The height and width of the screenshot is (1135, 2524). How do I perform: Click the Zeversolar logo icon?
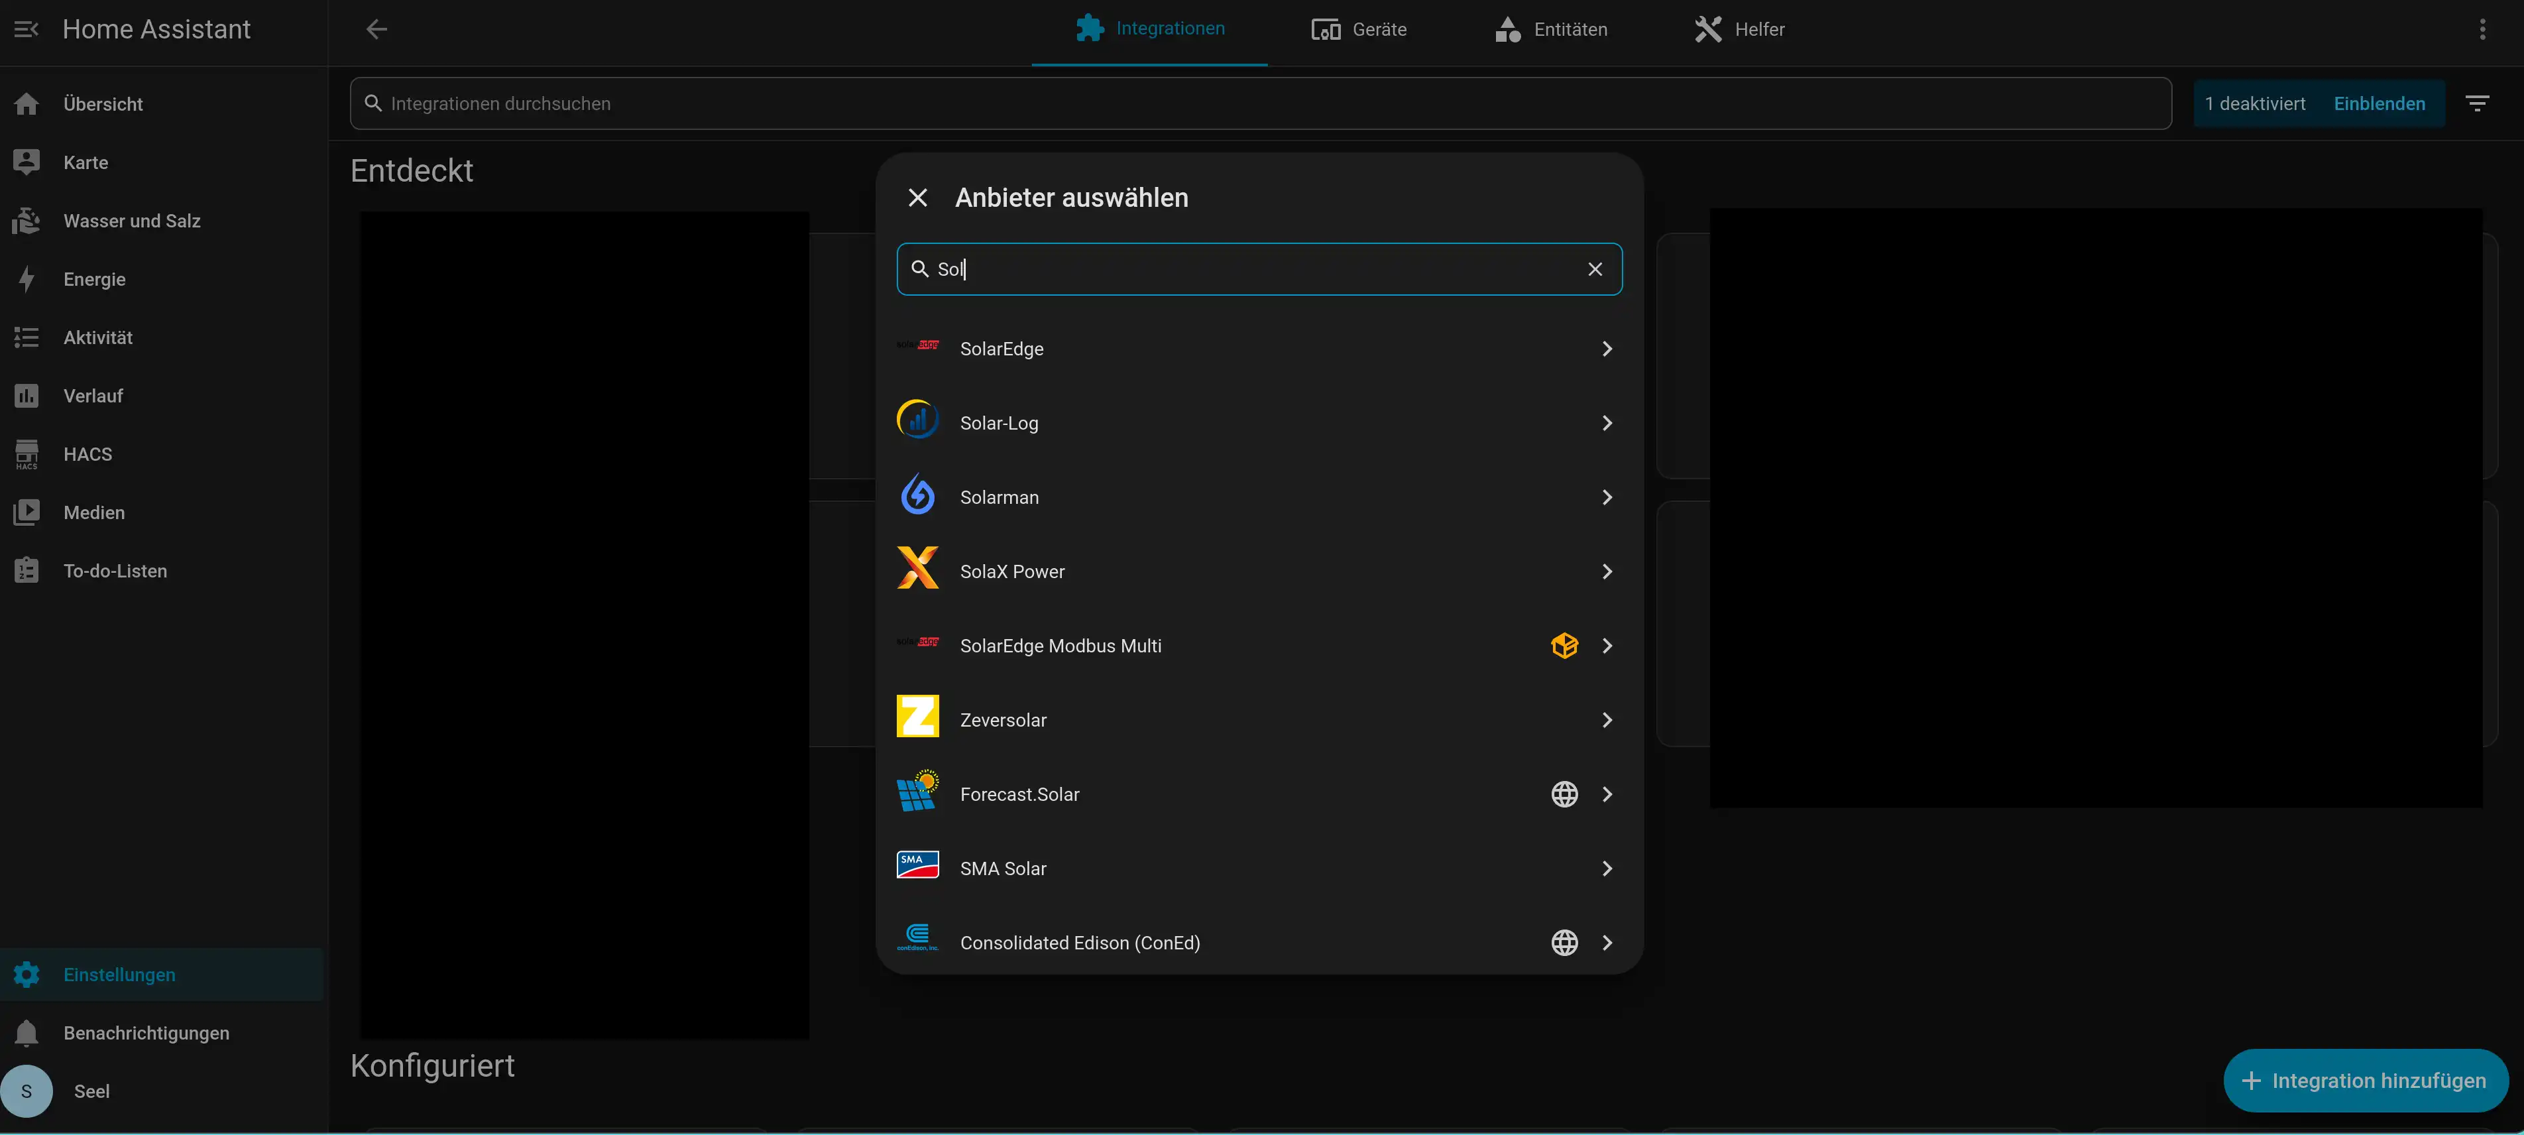[x=917, y=717]
